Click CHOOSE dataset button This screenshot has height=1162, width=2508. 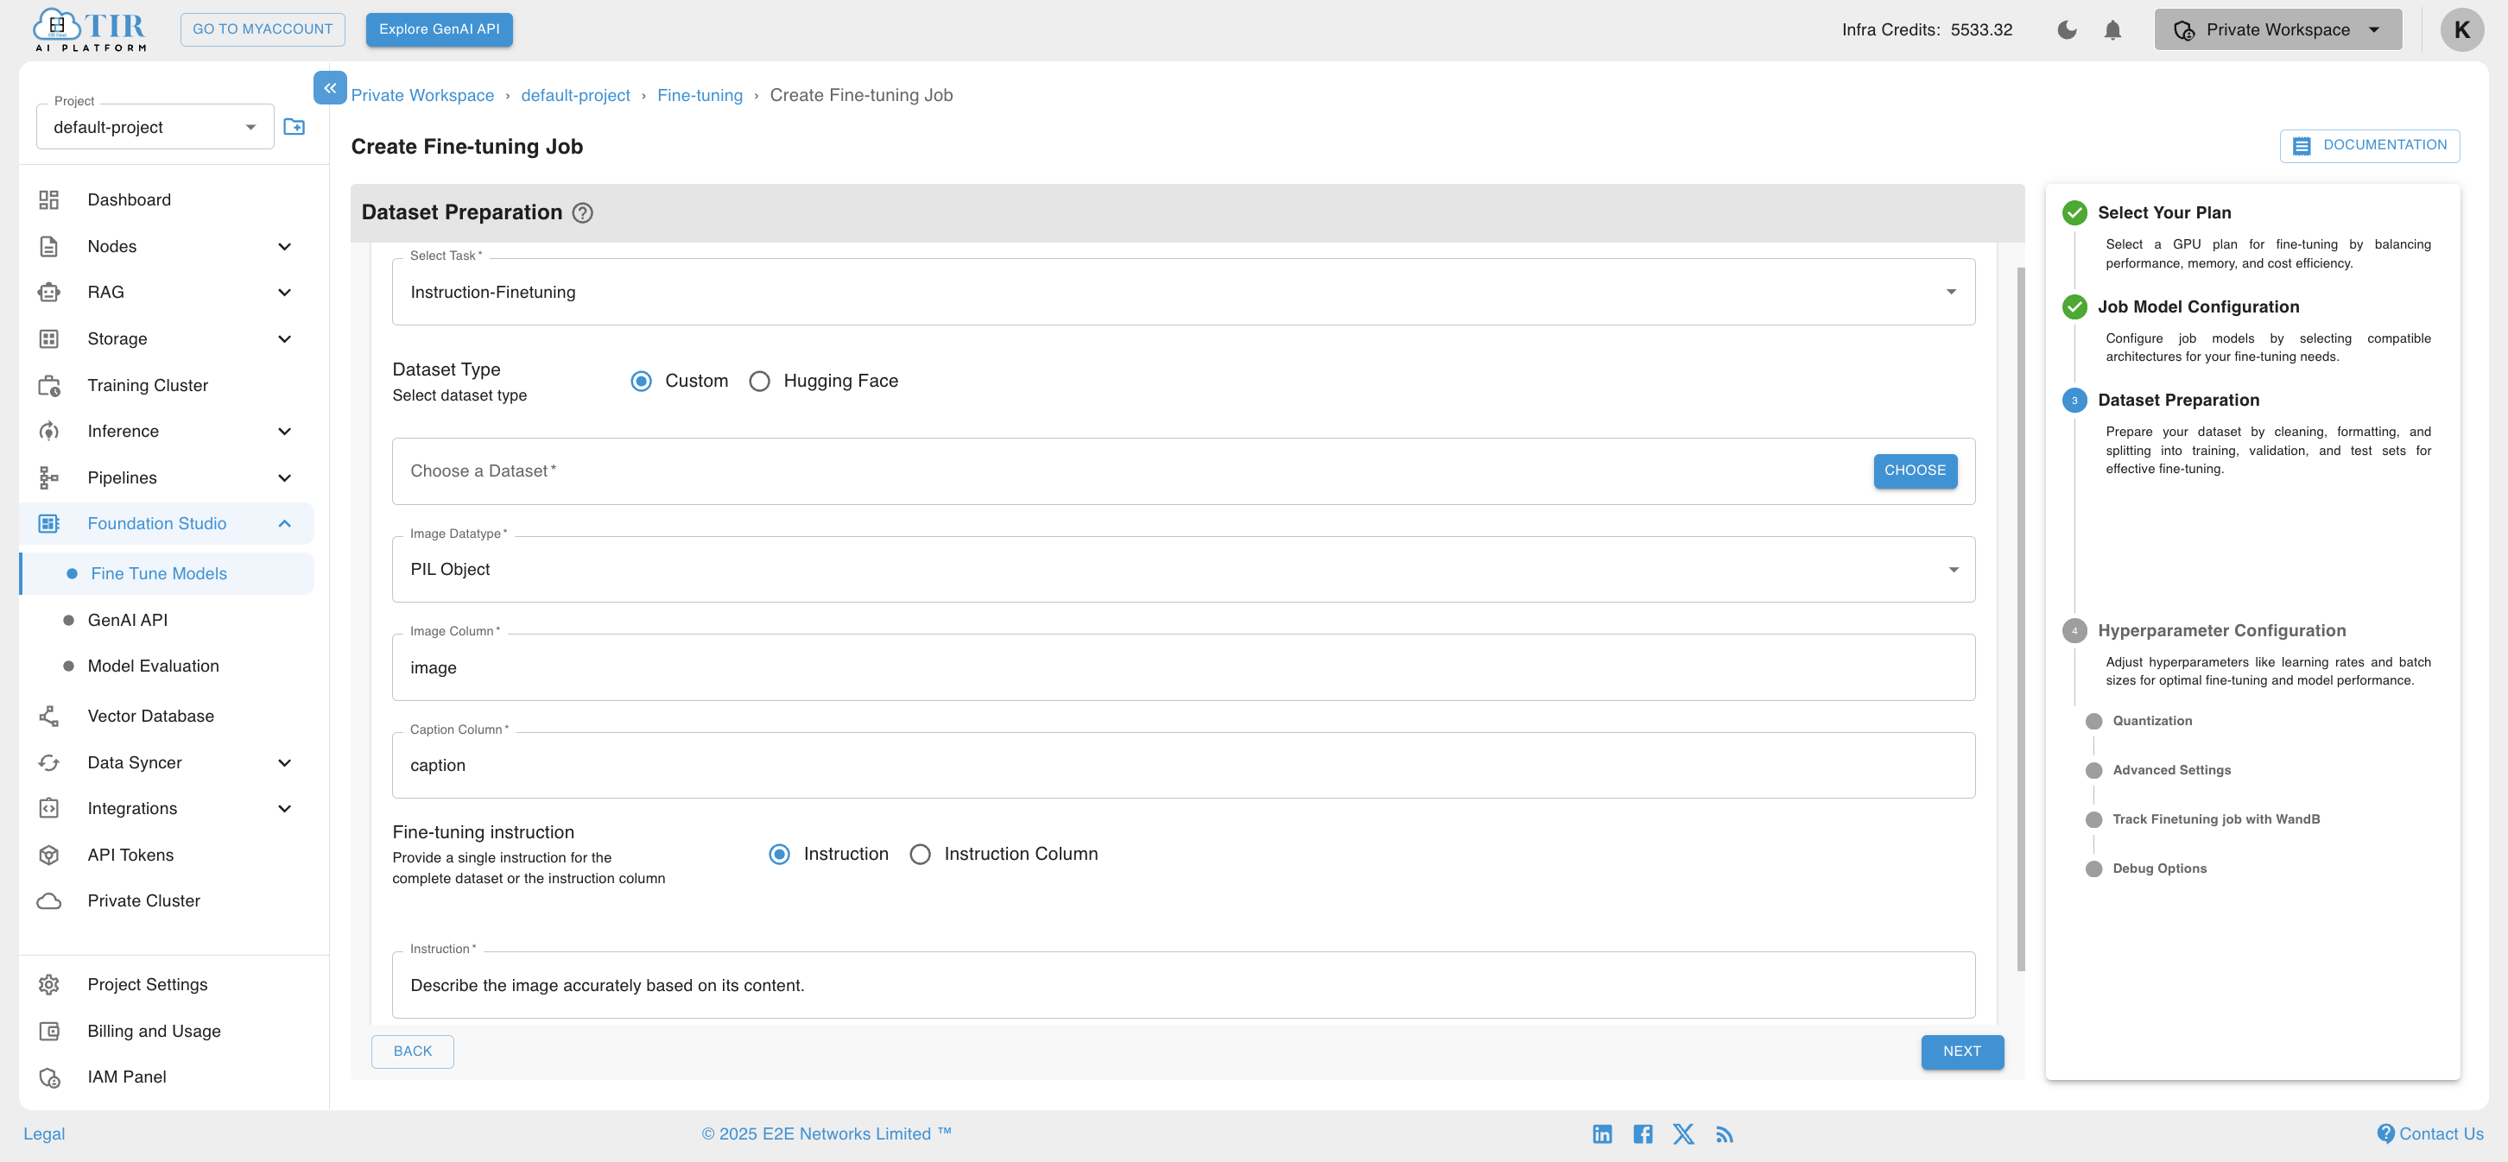1914,471
